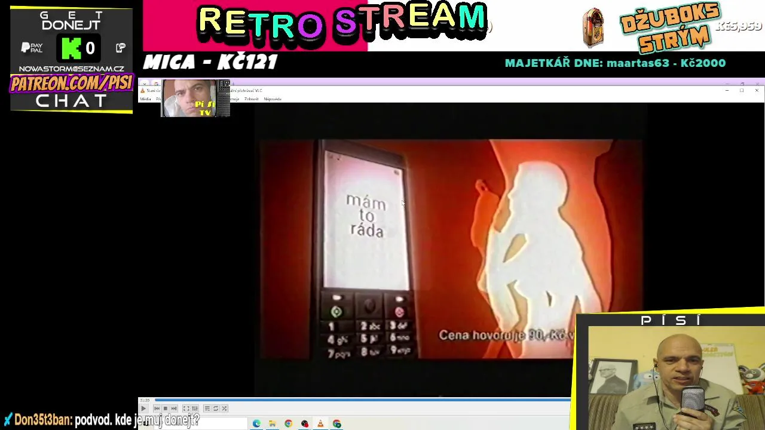Click the VLC play button
Viewport: 765px width, 430px height.
pyautogui.click(x=143, y=408)
